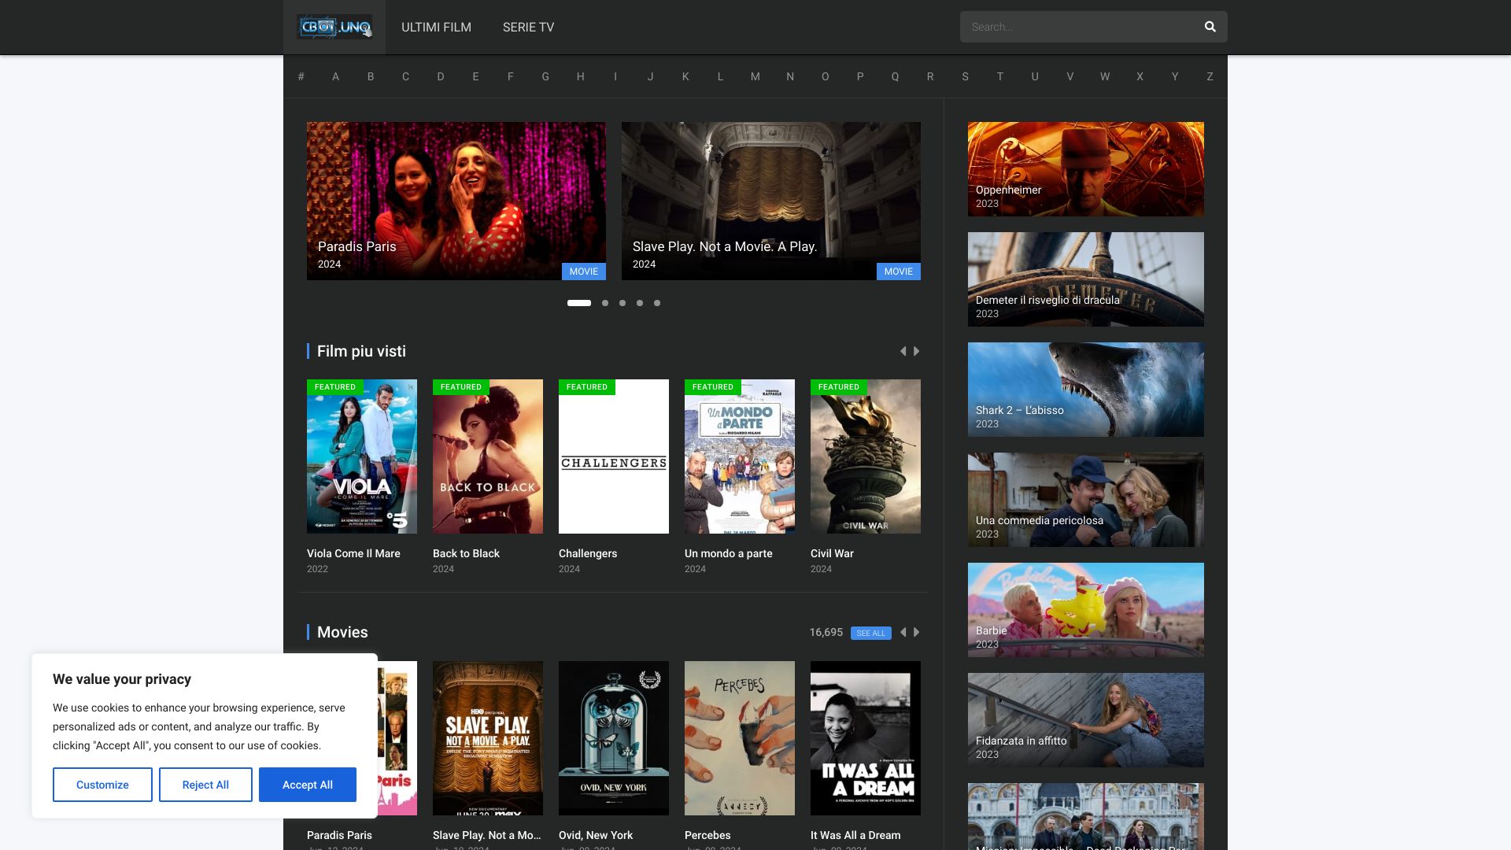Viewport: 1511px width, 850px height.
Task: Open Fidanzata in affitto sidebar card
Action: coord(1086,720)
